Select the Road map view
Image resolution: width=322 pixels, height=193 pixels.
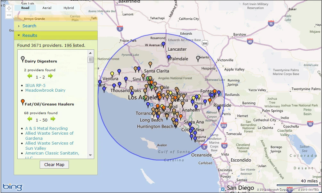click(25, 8)
